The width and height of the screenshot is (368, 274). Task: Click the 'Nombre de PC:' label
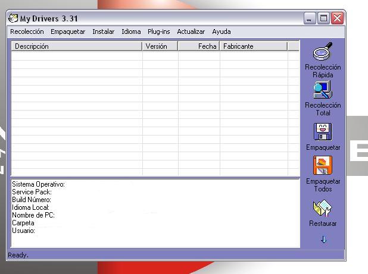pos(33,215)
